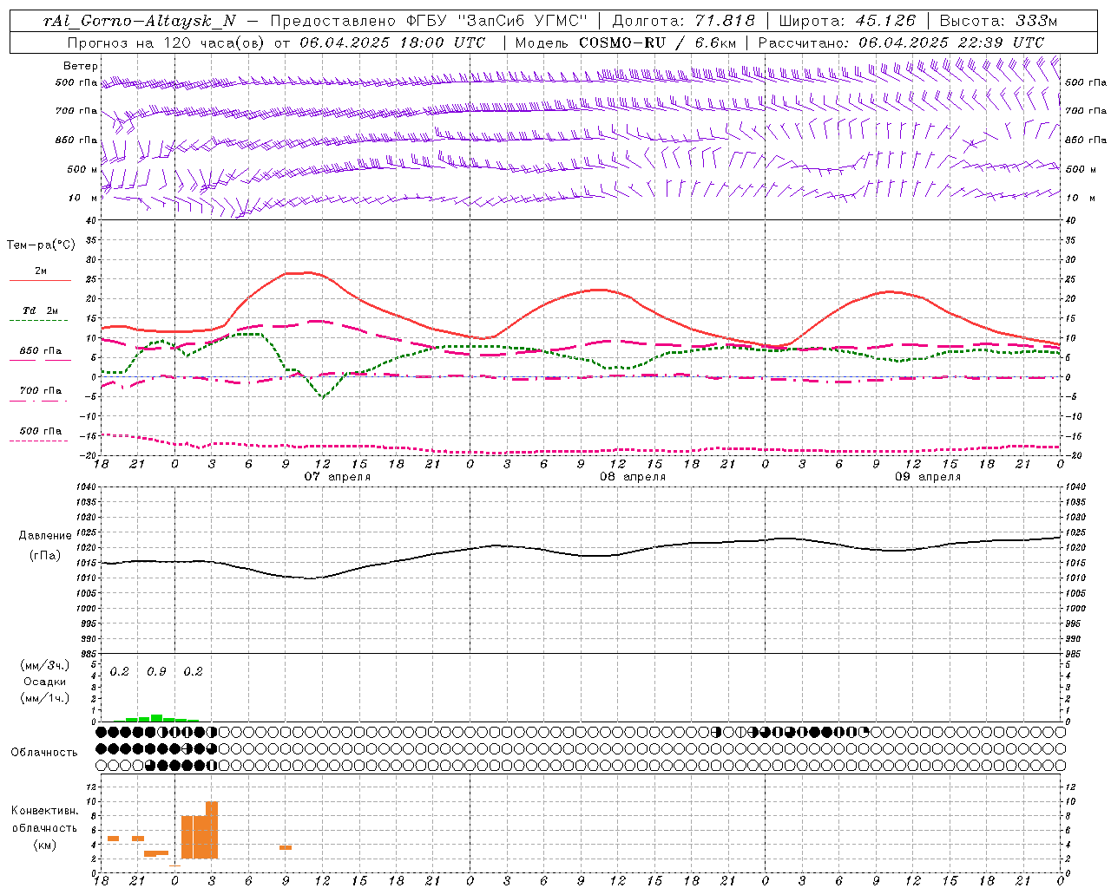Click the 500 м wind level label on the left
1111x888 pixels.
click(82, 169)
